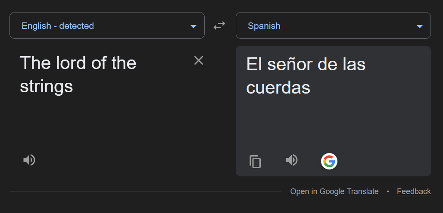Click the 'Spanish' target language label
The width and height of the screenshot is (443, 213).
264,26
